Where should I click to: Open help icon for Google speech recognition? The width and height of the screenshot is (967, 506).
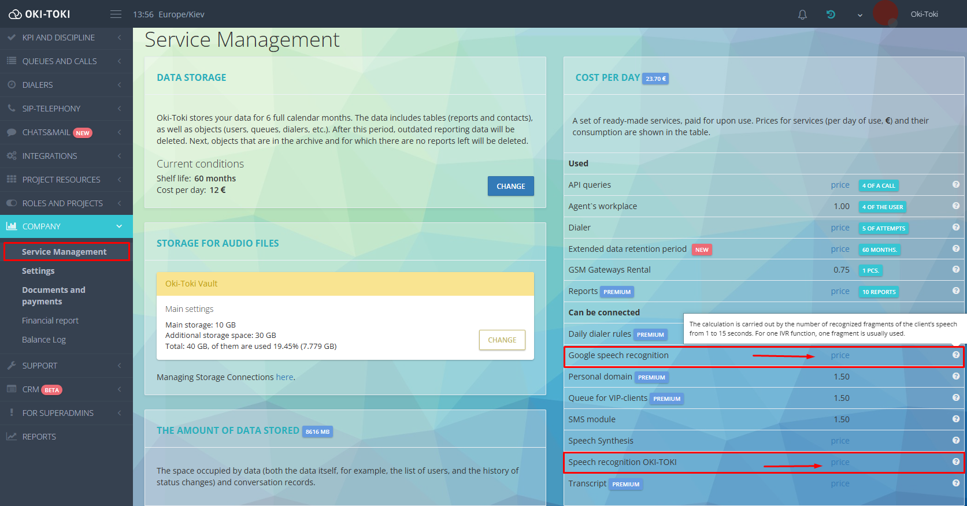pos(956,355)
